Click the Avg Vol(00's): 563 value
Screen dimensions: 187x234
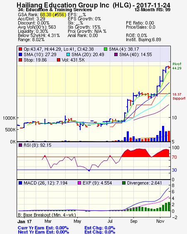click(x=37, y=27)
